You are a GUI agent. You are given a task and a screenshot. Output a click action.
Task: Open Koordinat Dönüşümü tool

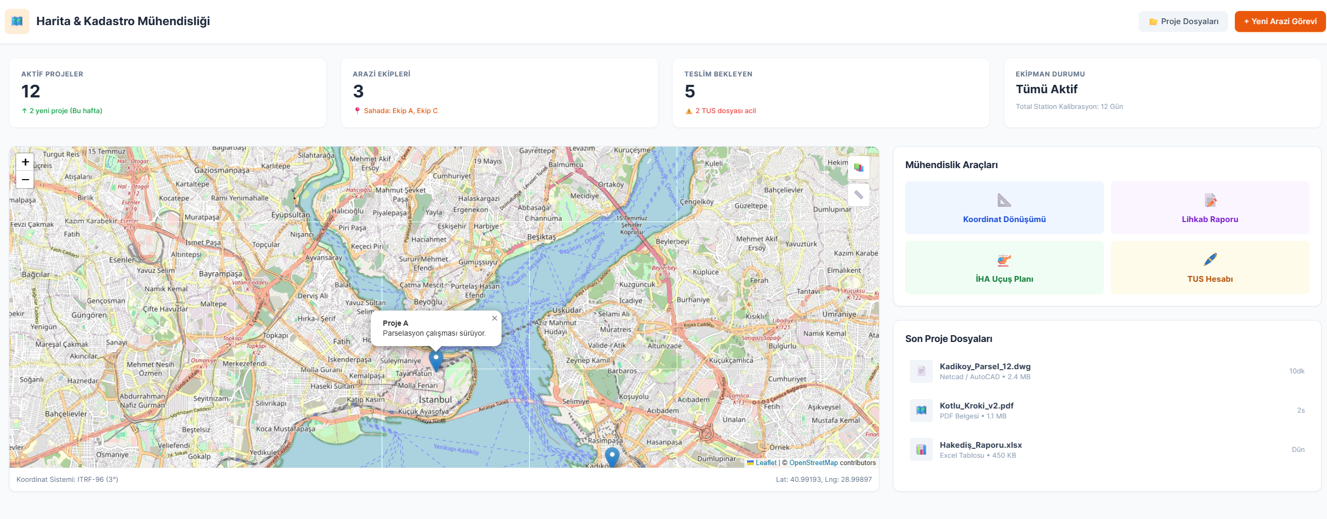[x=1004, y=208]
